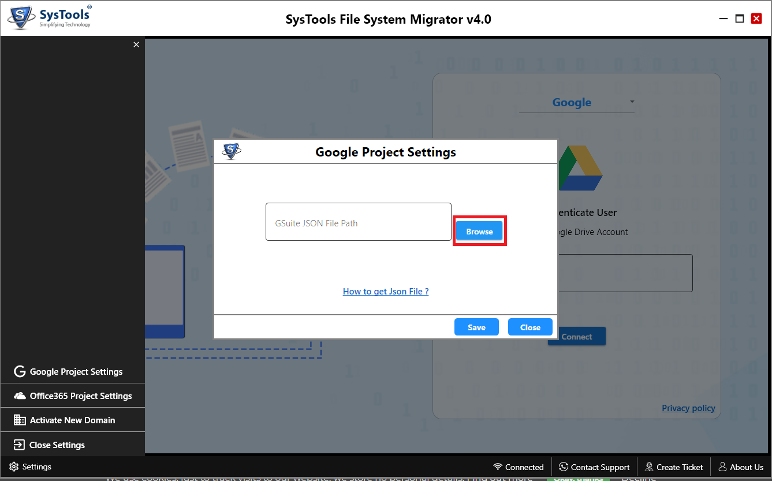The width and height of the screenshot is (772, 481).
Task: Maximize the SysTools window
Action: tap(740, 19)
